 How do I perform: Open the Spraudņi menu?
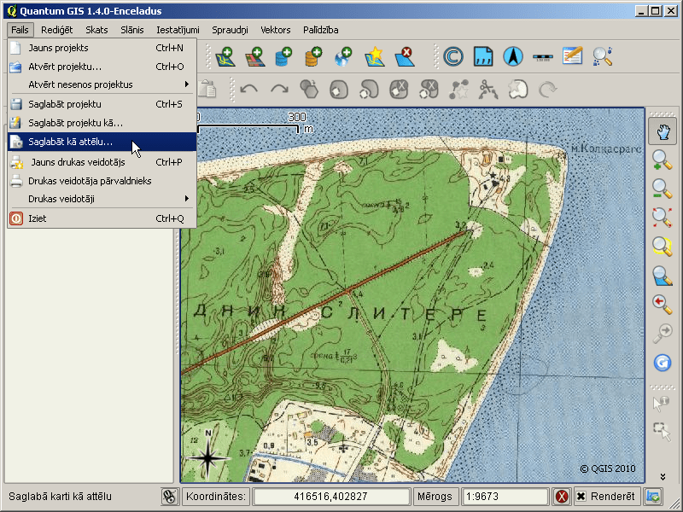tap(230, 30)
